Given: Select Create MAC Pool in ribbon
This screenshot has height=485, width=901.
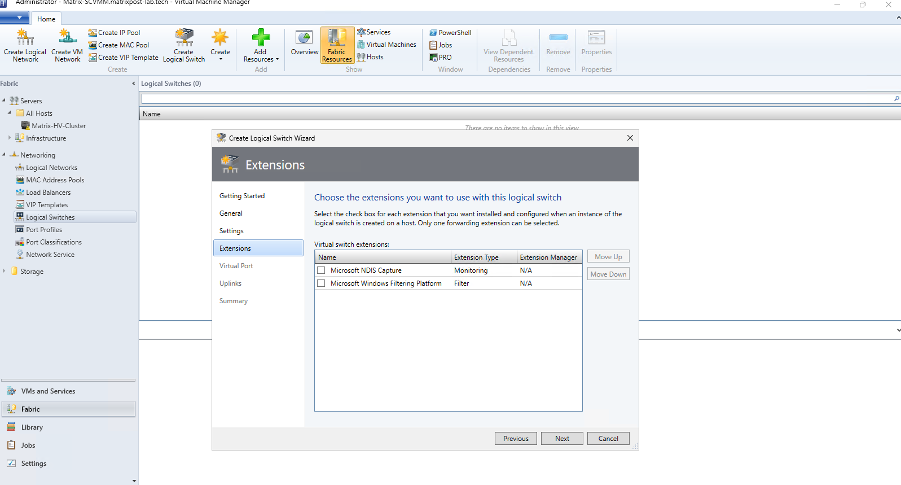Looking at the screenshot, I should coord(118,45).
